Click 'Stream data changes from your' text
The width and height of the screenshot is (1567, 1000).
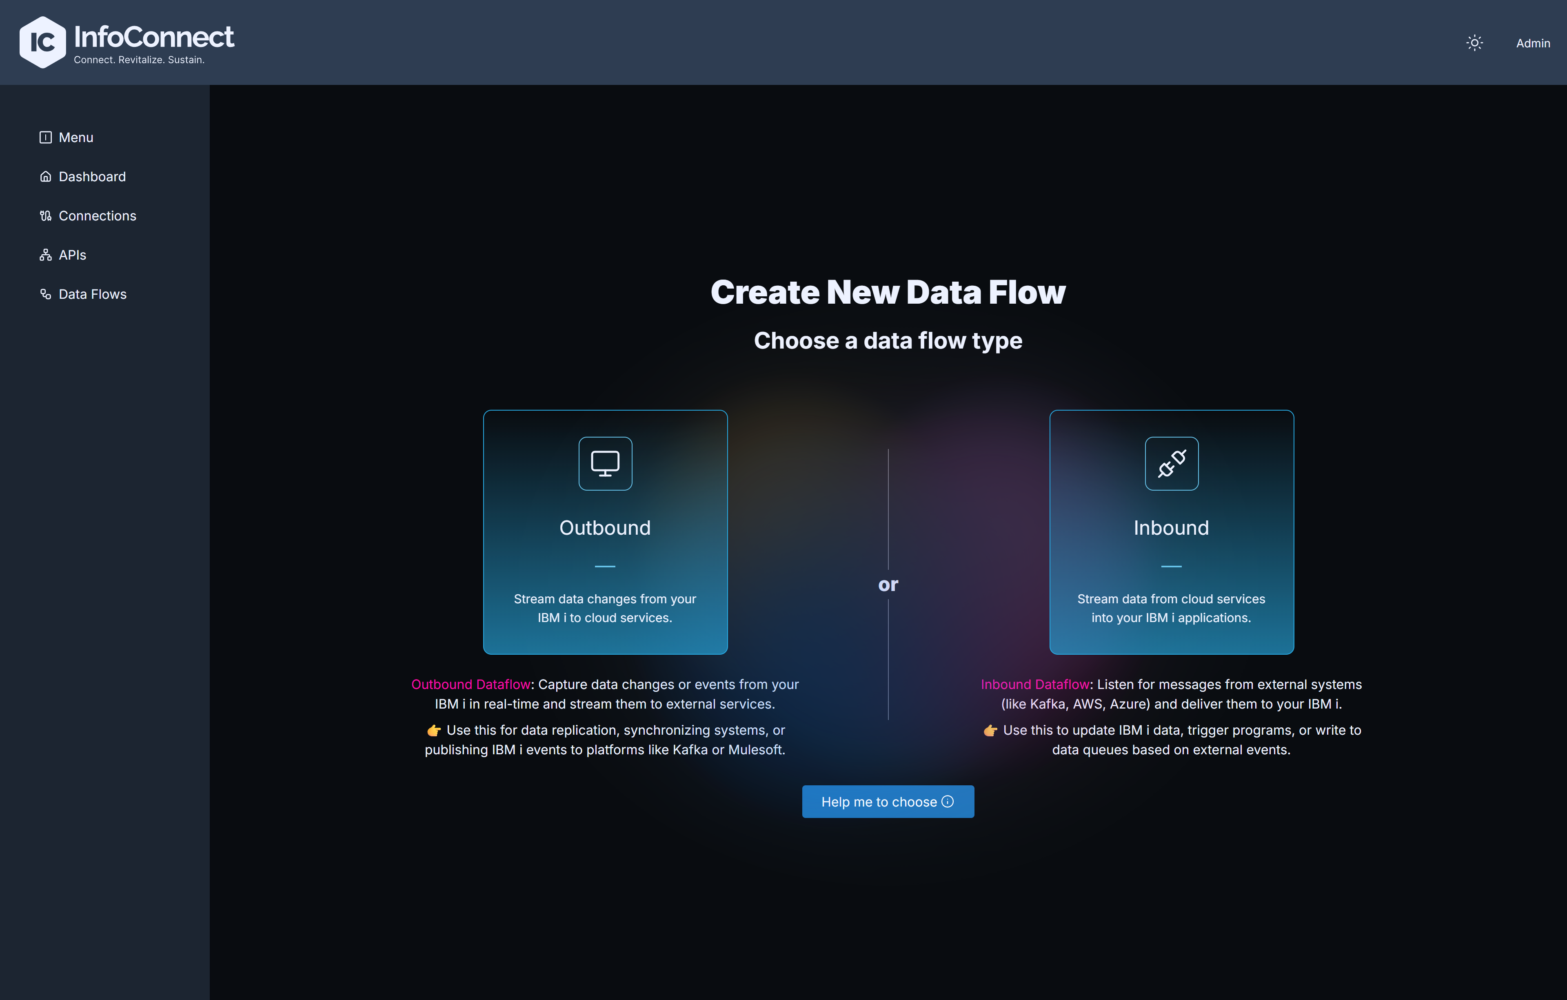coord(604,599)
